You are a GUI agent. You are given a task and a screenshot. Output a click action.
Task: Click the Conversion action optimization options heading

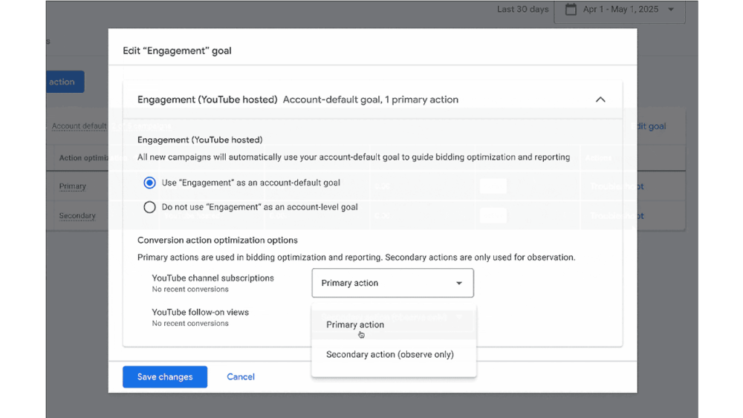(218, 240)
